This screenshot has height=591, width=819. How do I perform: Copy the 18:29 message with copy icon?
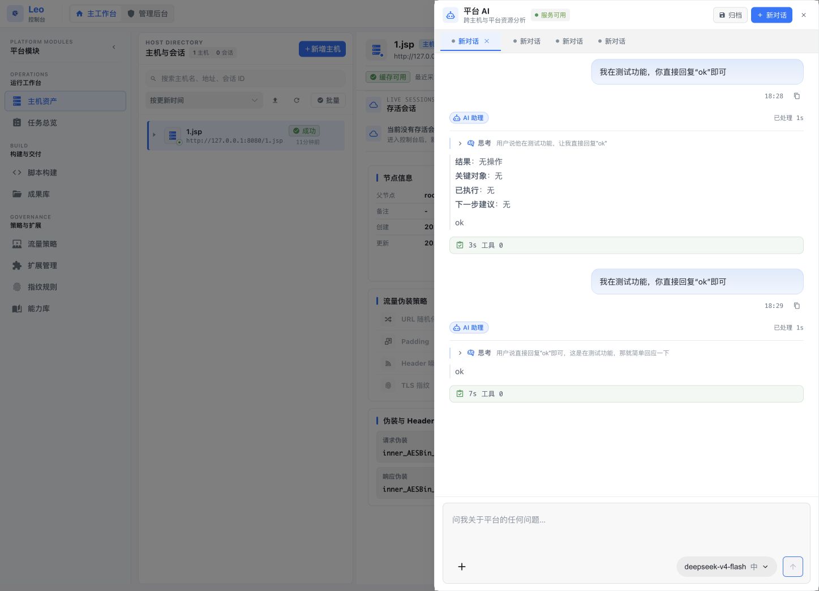tap(797, 306)
